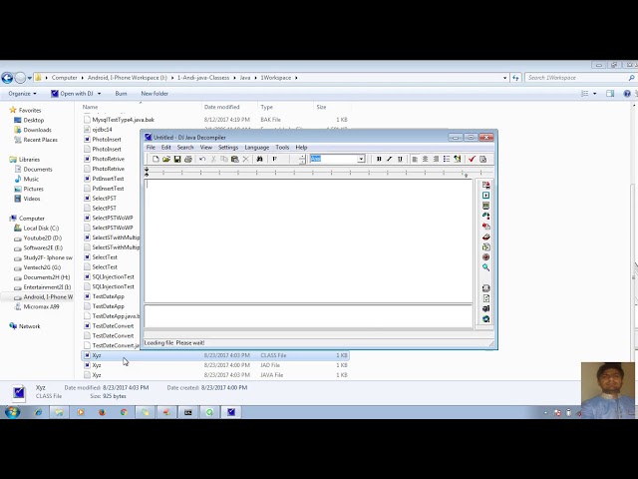Open the Settings menu
638x479 pixels.
(228, 148)
